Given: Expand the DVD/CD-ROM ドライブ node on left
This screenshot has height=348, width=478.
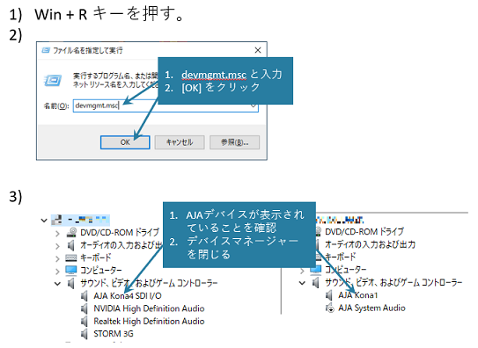Looking at the screenshot, I should point(57,234).
